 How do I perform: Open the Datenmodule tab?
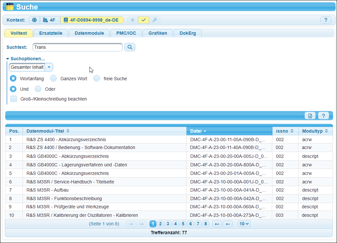pyautogui.click(x=89, y=33)
